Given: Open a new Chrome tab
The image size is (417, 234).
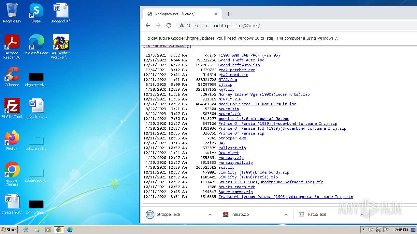Looking at the screenshot, I should [x=229, y=14].
